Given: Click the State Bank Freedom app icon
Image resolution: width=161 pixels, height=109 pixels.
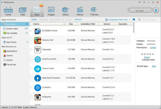Looking at the screenshot, I should [38, 78].
